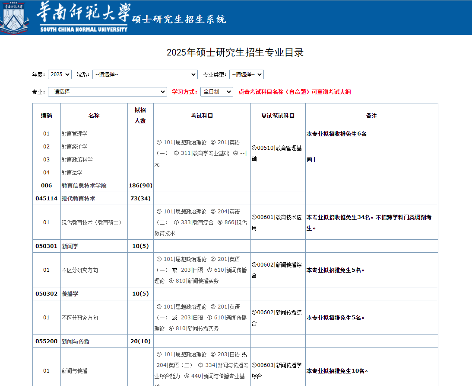Open the 年度 year dropdown

(60, 74)
